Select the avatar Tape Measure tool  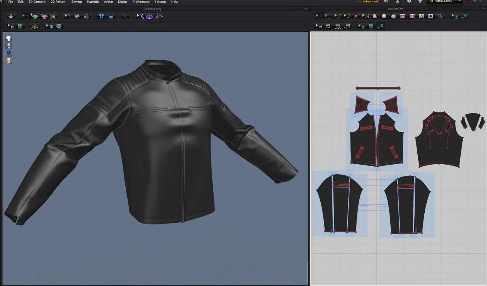point(159,17)
